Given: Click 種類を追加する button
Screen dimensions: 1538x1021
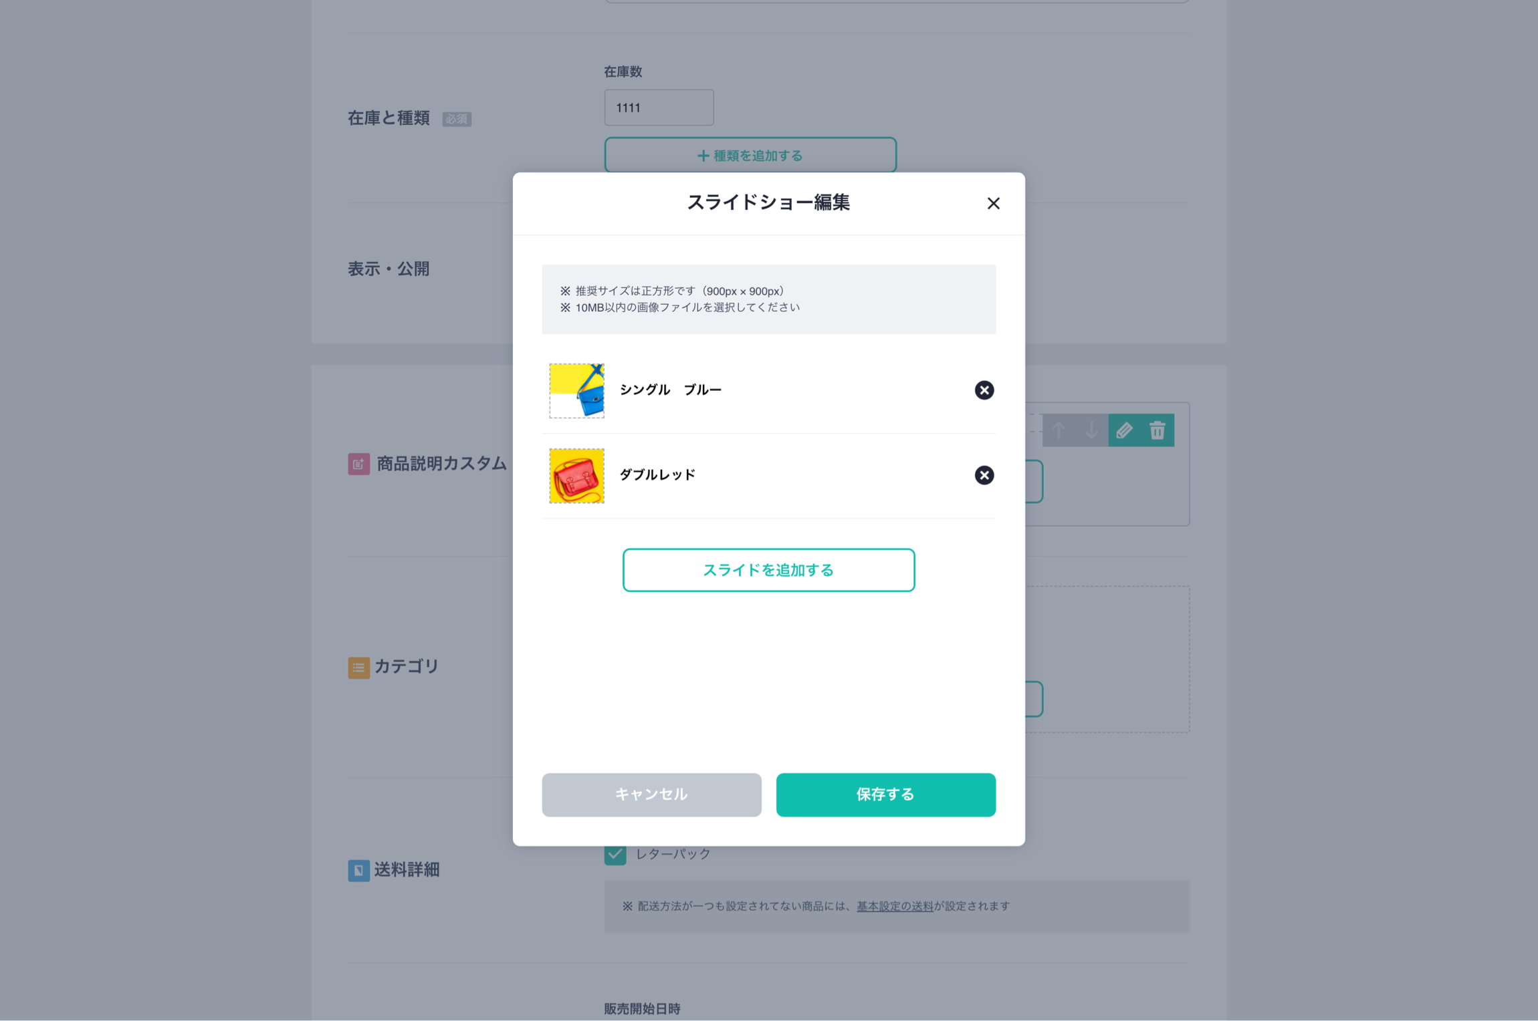Looking at the screenshot, I should tap(750, 155).
